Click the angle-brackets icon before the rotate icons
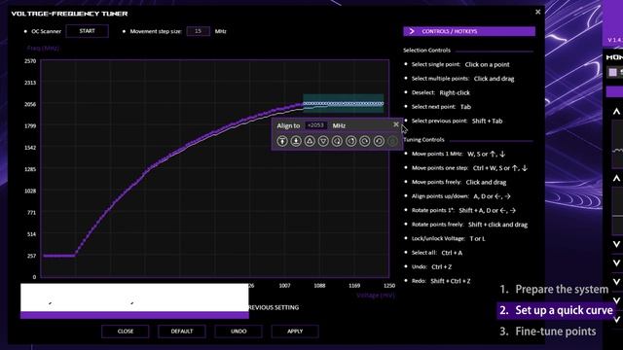This screenshot has height=350, width=623. [x=350, y=141]
